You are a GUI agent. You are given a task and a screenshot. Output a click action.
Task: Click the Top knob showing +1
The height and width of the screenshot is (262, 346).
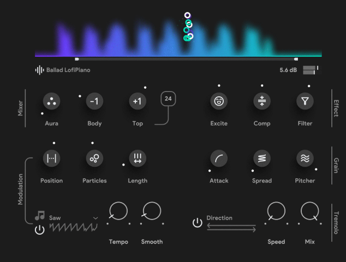click(138, 101)
